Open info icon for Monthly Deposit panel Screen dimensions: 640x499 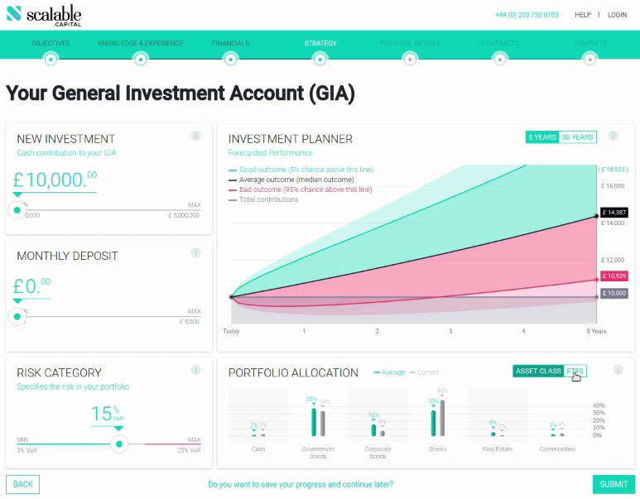click(196, 253)
